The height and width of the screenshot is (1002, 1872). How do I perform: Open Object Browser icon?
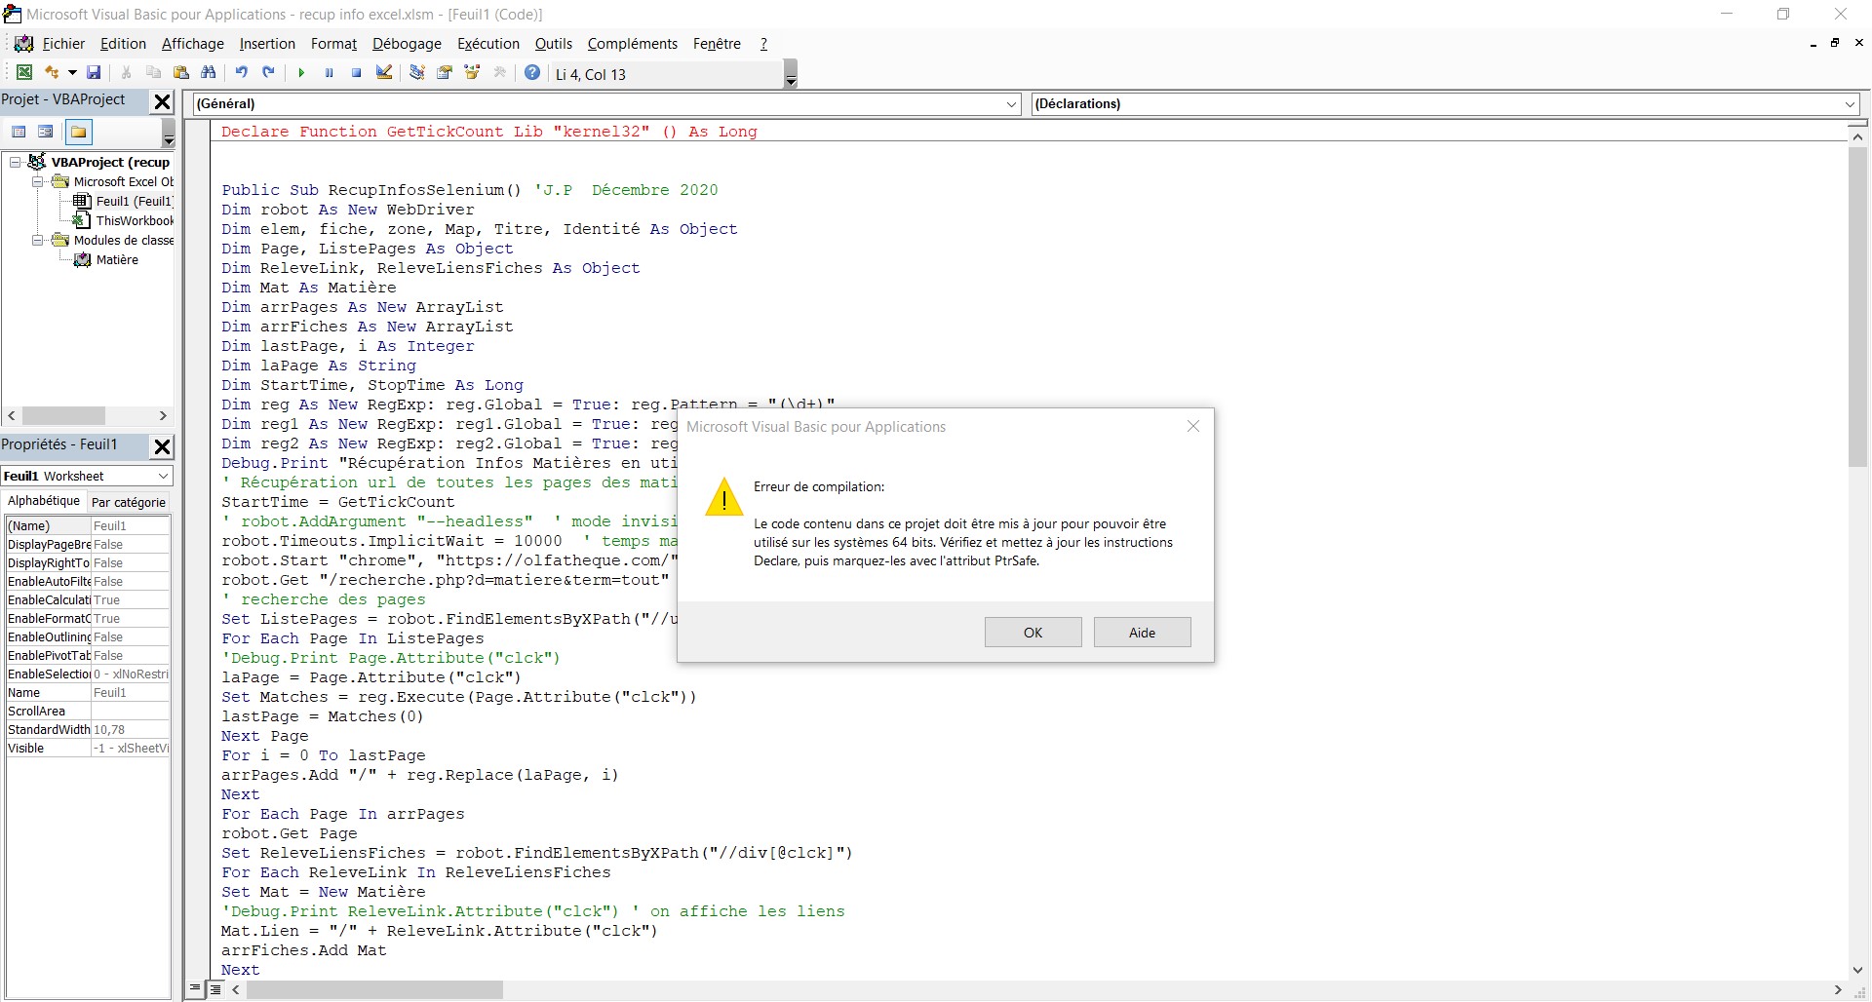pos(472,73)
